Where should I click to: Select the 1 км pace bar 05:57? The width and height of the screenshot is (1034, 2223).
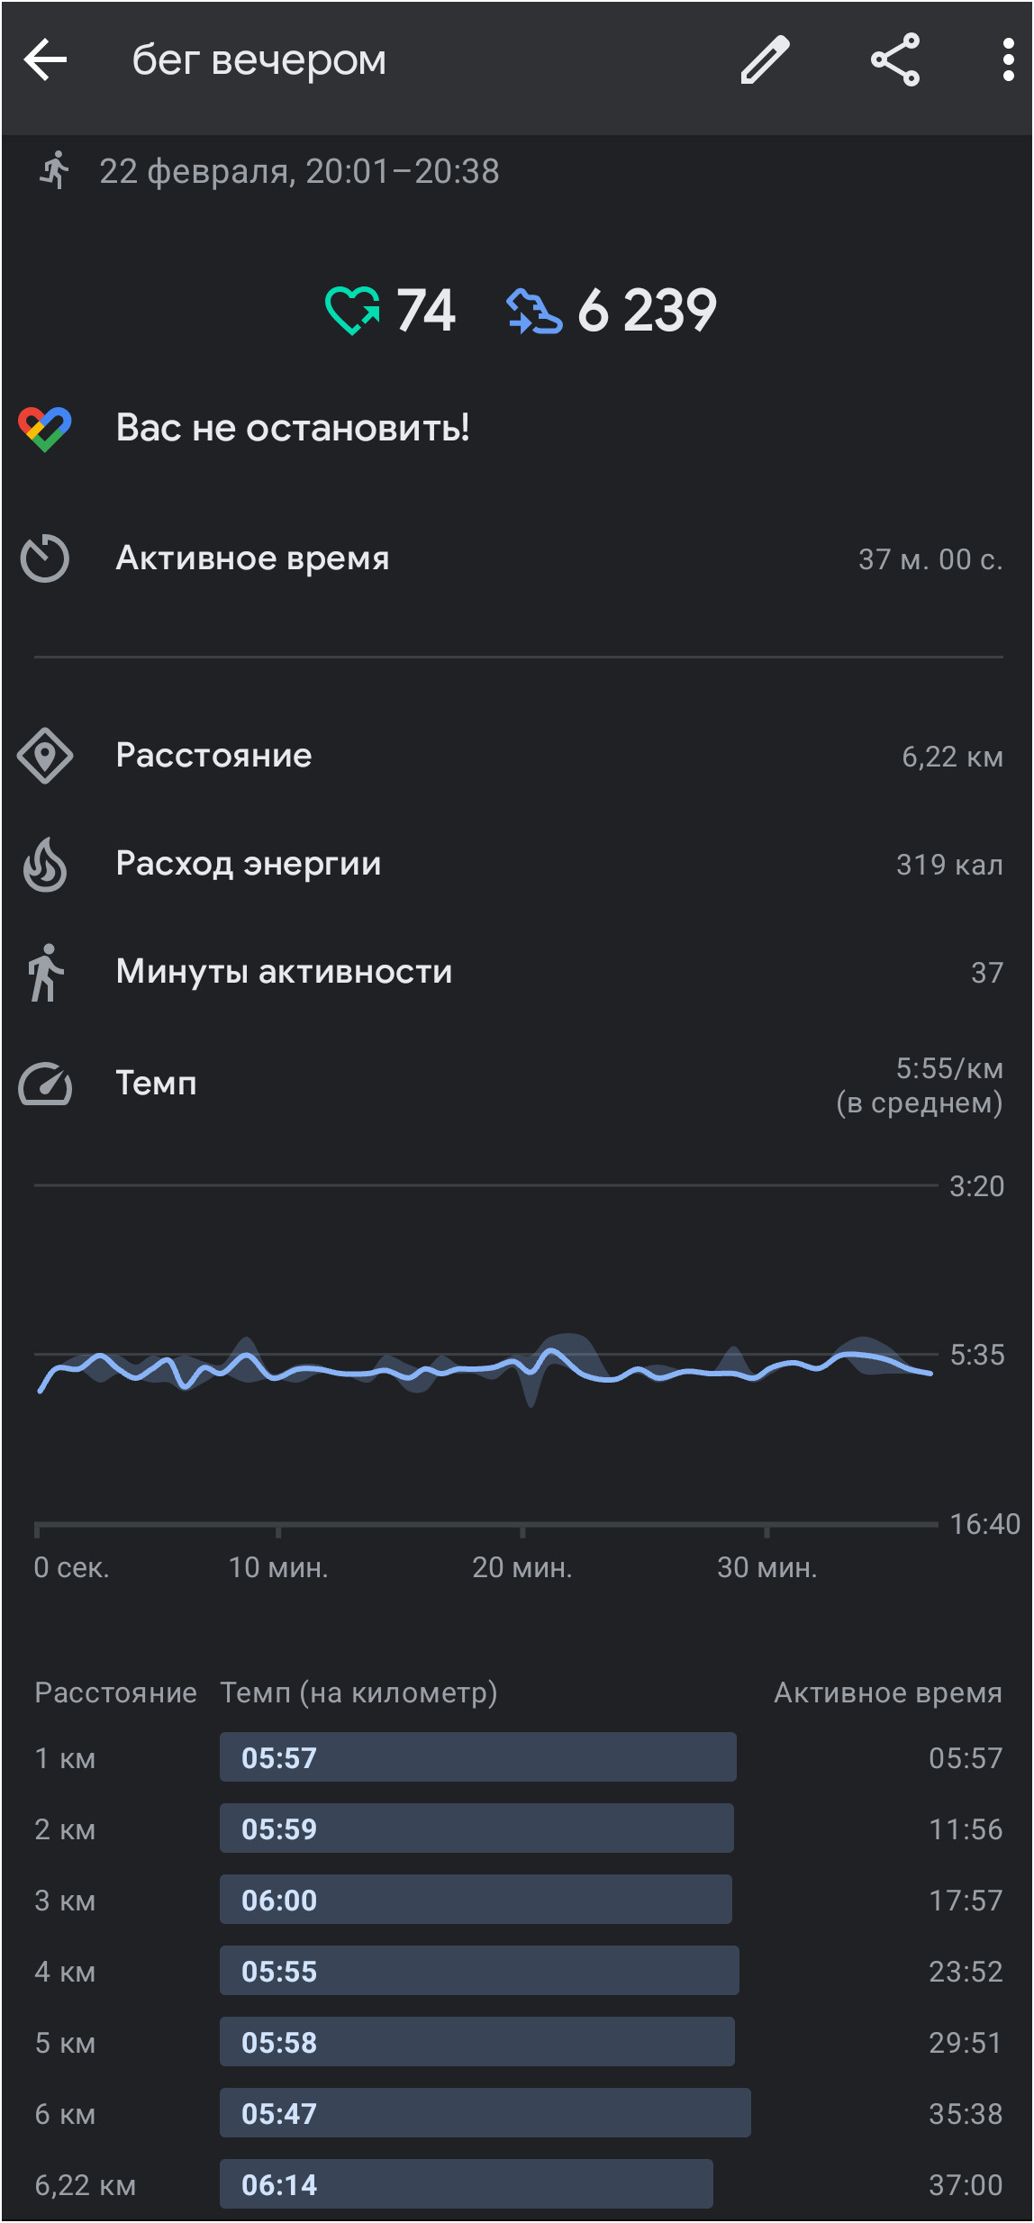click(x=478, y=1757)
